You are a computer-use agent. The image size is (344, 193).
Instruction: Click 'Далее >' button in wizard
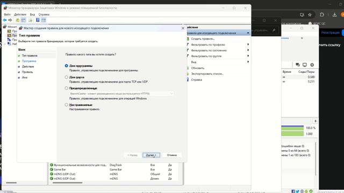(x=151, y=155)
